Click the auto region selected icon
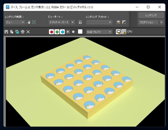 click(34, 22)
